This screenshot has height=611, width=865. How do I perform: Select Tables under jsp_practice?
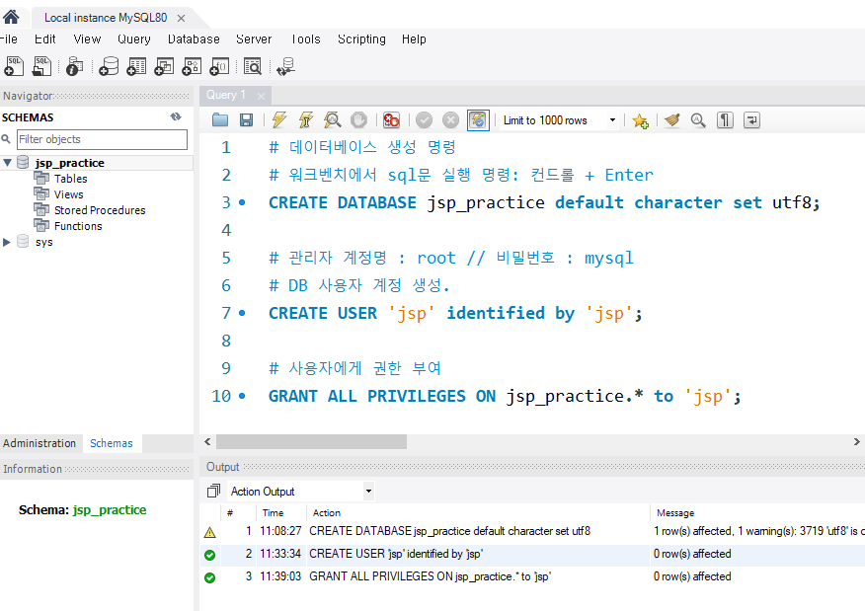tap(71, 178)
